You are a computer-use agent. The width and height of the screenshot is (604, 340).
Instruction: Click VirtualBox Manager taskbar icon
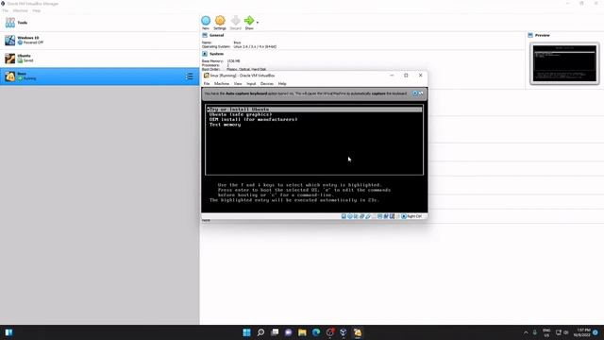coord(344,332)
